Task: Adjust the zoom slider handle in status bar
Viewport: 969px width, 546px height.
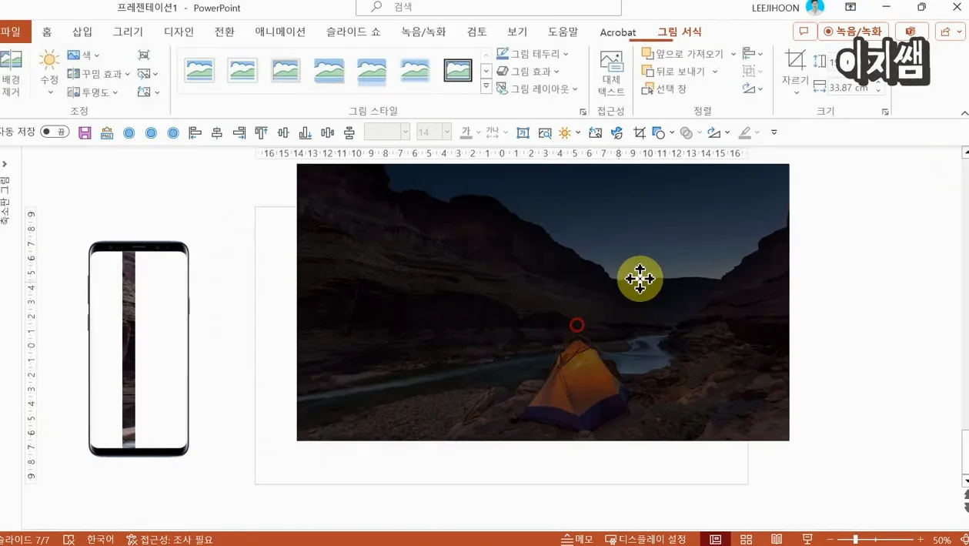Action: pos(855,539)
